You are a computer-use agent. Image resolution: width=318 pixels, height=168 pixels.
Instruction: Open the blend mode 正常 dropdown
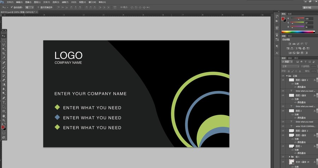pyautogui.click(x=291, y=66)
